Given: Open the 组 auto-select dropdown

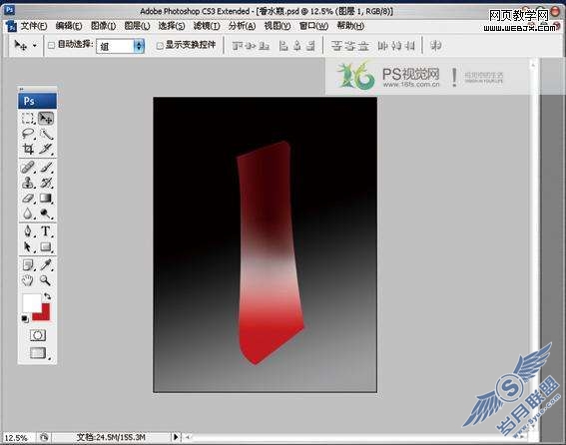Looking at the screenshot, I should 120,46.
